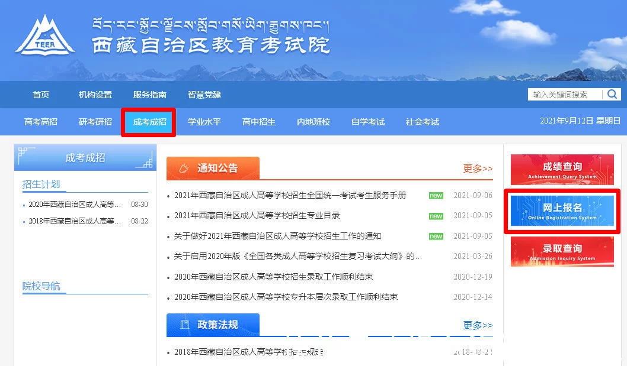Open the 2021 考生服务手册 announcement

[x=290, y=195]
